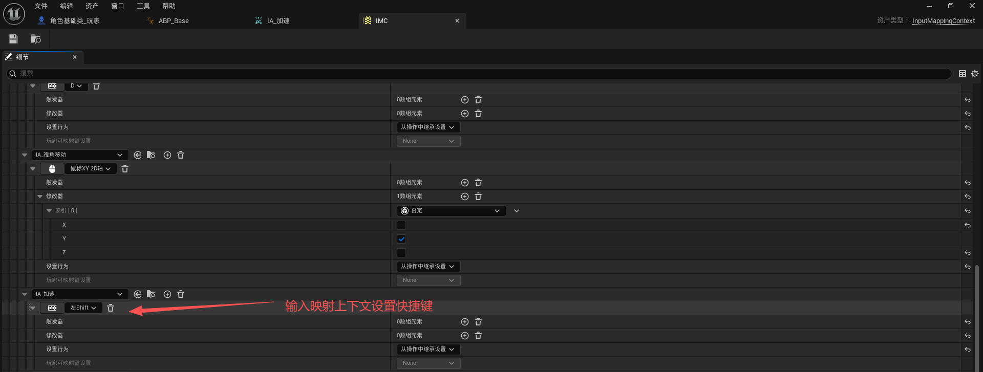Open the 工具 menu

point(143,6)
